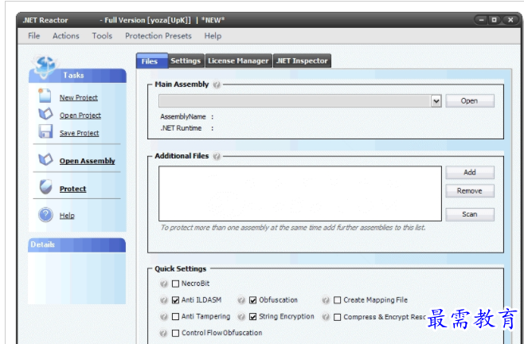Click the Protect link
This screenshot has width=524, height=344.
[72, 189]
